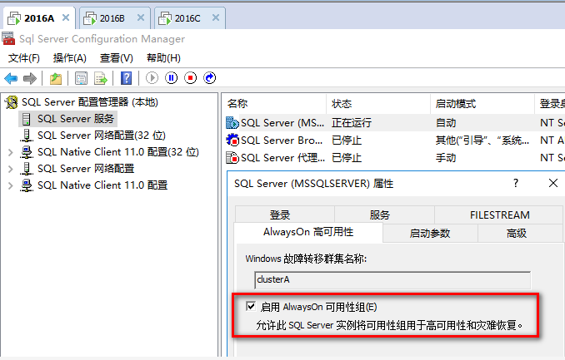
Task: Switch to the FILESTREAM tab
Action: (x=499, y=215)
